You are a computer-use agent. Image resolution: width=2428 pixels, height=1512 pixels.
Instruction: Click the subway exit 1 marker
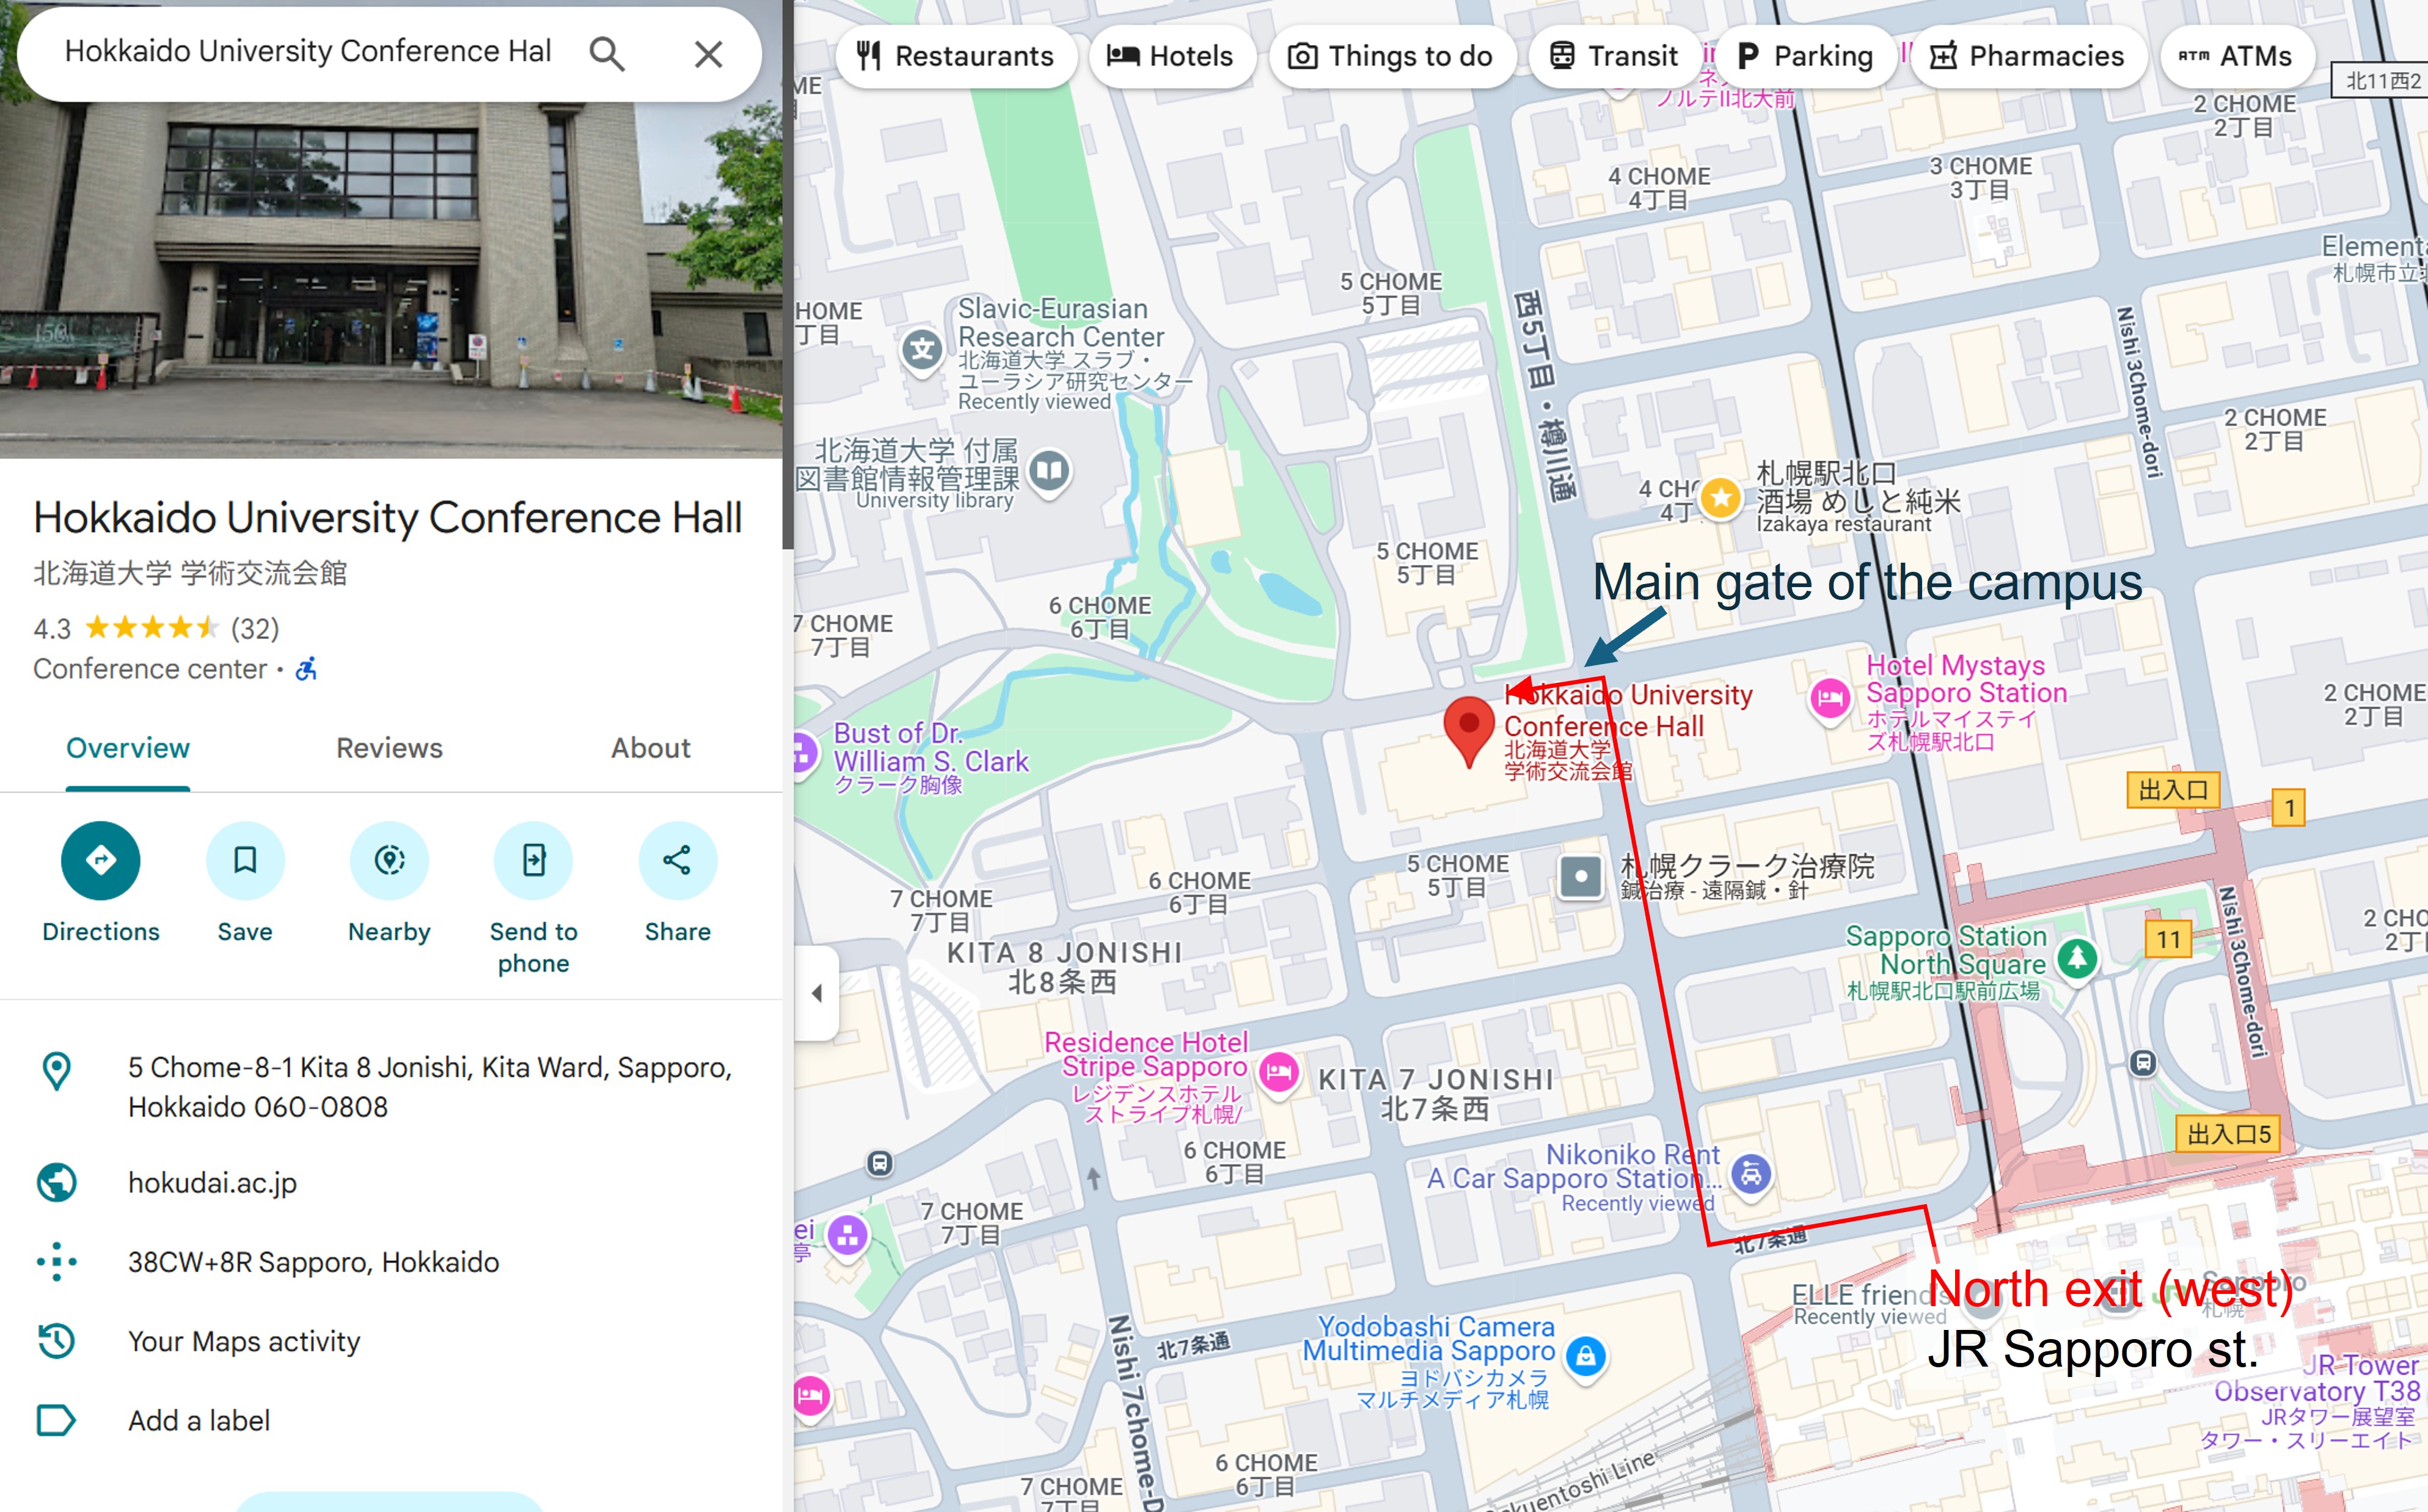tap(2289, 808)
